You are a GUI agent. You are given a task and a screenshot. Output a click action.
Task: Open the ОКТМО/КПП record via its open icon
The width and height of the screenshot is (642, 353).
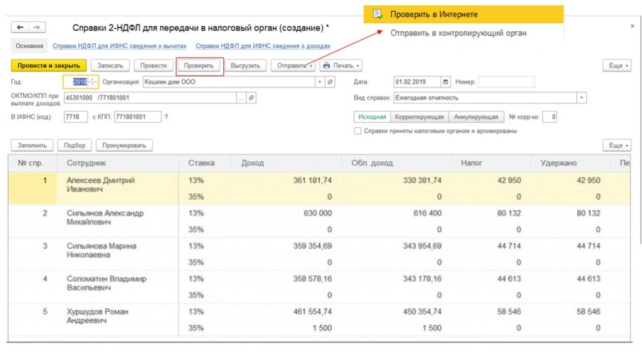(251, 98)
